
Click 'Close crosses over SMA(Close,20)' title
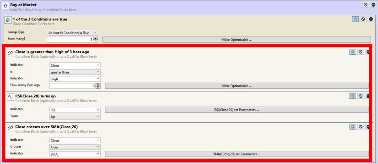pos(46,127)
